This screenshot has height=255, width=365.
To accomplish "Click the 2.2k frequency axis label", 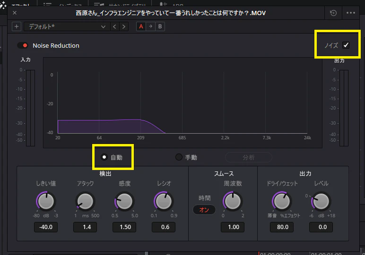I will pos(225,138).
